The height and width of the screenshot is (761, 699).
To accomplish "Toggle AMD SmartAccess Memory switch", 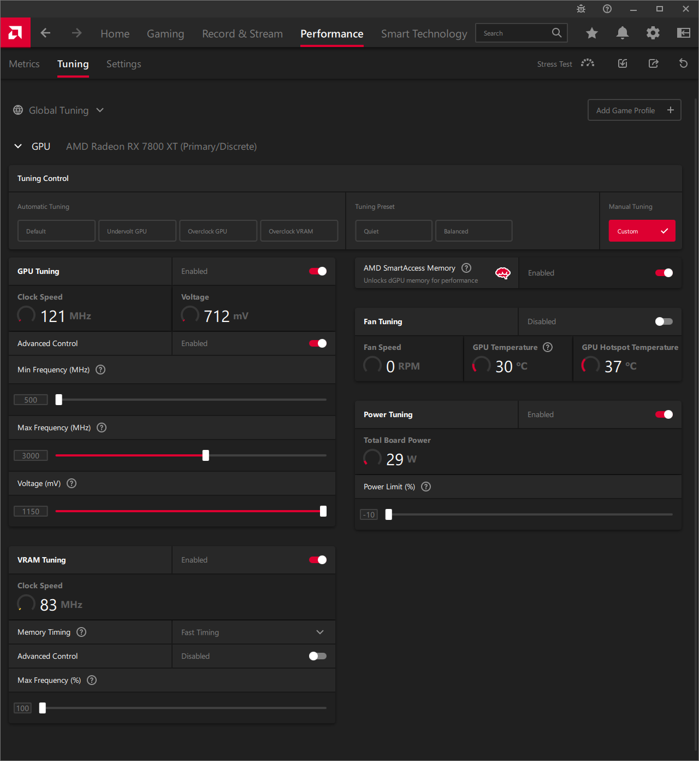I will tap(664, 273).
